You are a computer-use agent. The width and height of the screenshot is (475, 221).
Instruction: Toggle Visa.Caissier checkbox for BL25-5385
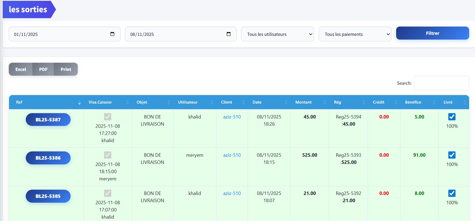tap(108, 193)
